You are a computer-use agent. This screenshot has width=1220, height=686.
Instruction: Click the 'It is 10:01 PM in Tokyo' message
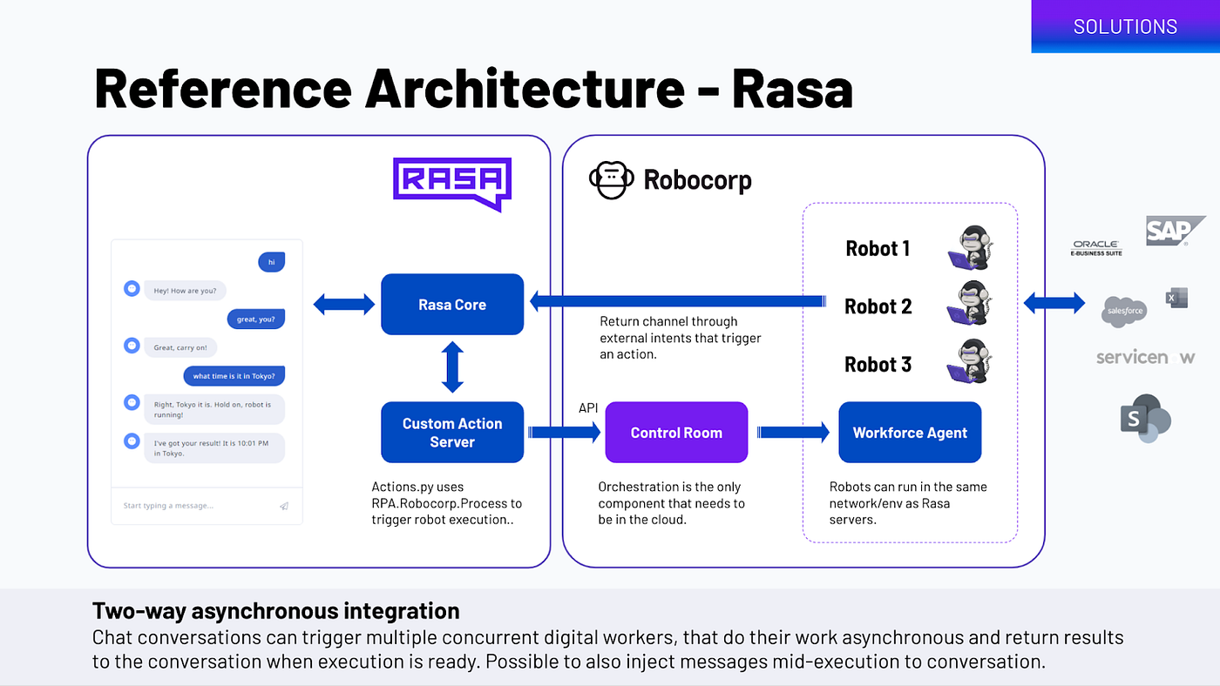click(214, 448)
